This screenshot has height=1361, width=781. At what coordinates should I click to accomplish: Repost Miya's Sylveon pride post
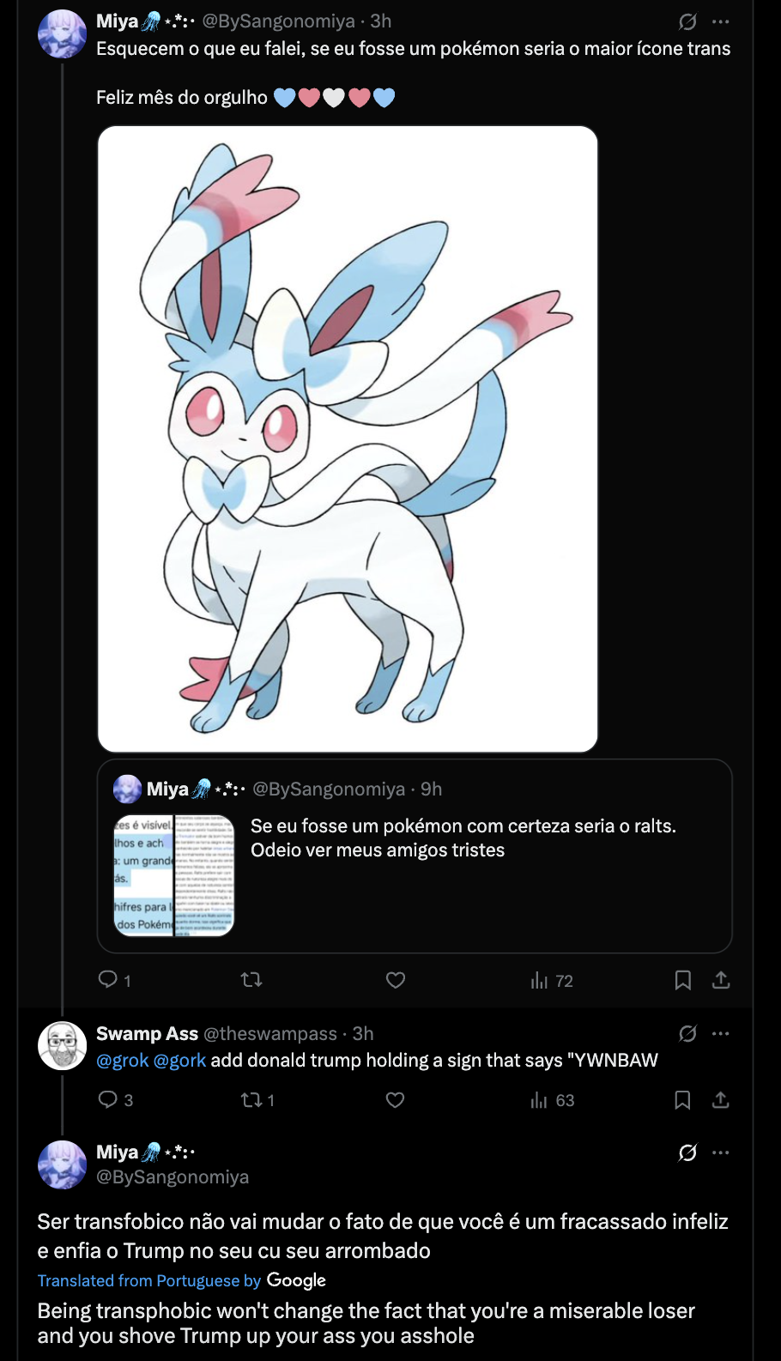(251, 980)
